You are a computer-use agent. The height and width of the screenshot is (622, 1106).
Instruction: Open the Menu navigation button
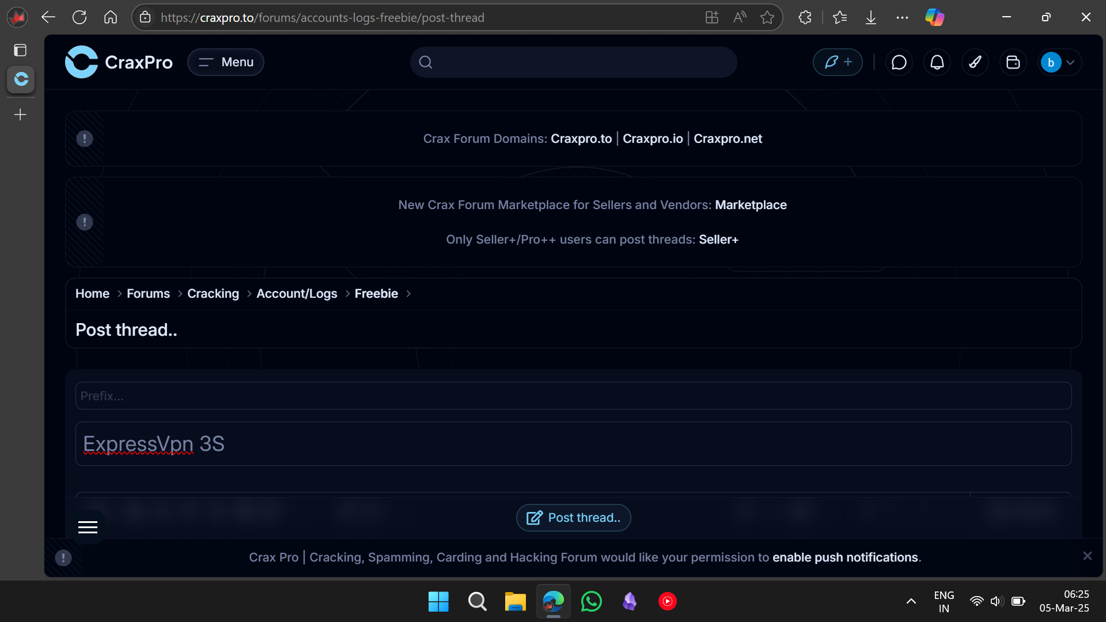(226, 62)
